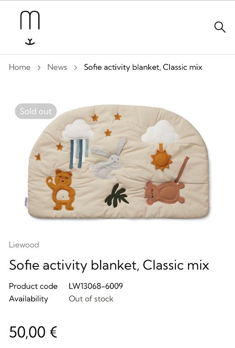This screenshot has height=348, width=235.
Task: Open search with the magnifier icon
Action: pyautogui.click(x=220, y=27)
